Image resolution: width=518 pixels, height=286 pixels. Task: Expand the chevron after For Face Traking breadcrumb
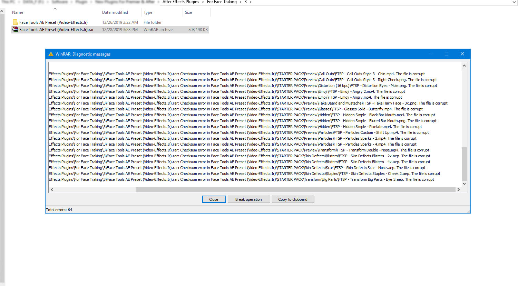click(x=241, y=2)
